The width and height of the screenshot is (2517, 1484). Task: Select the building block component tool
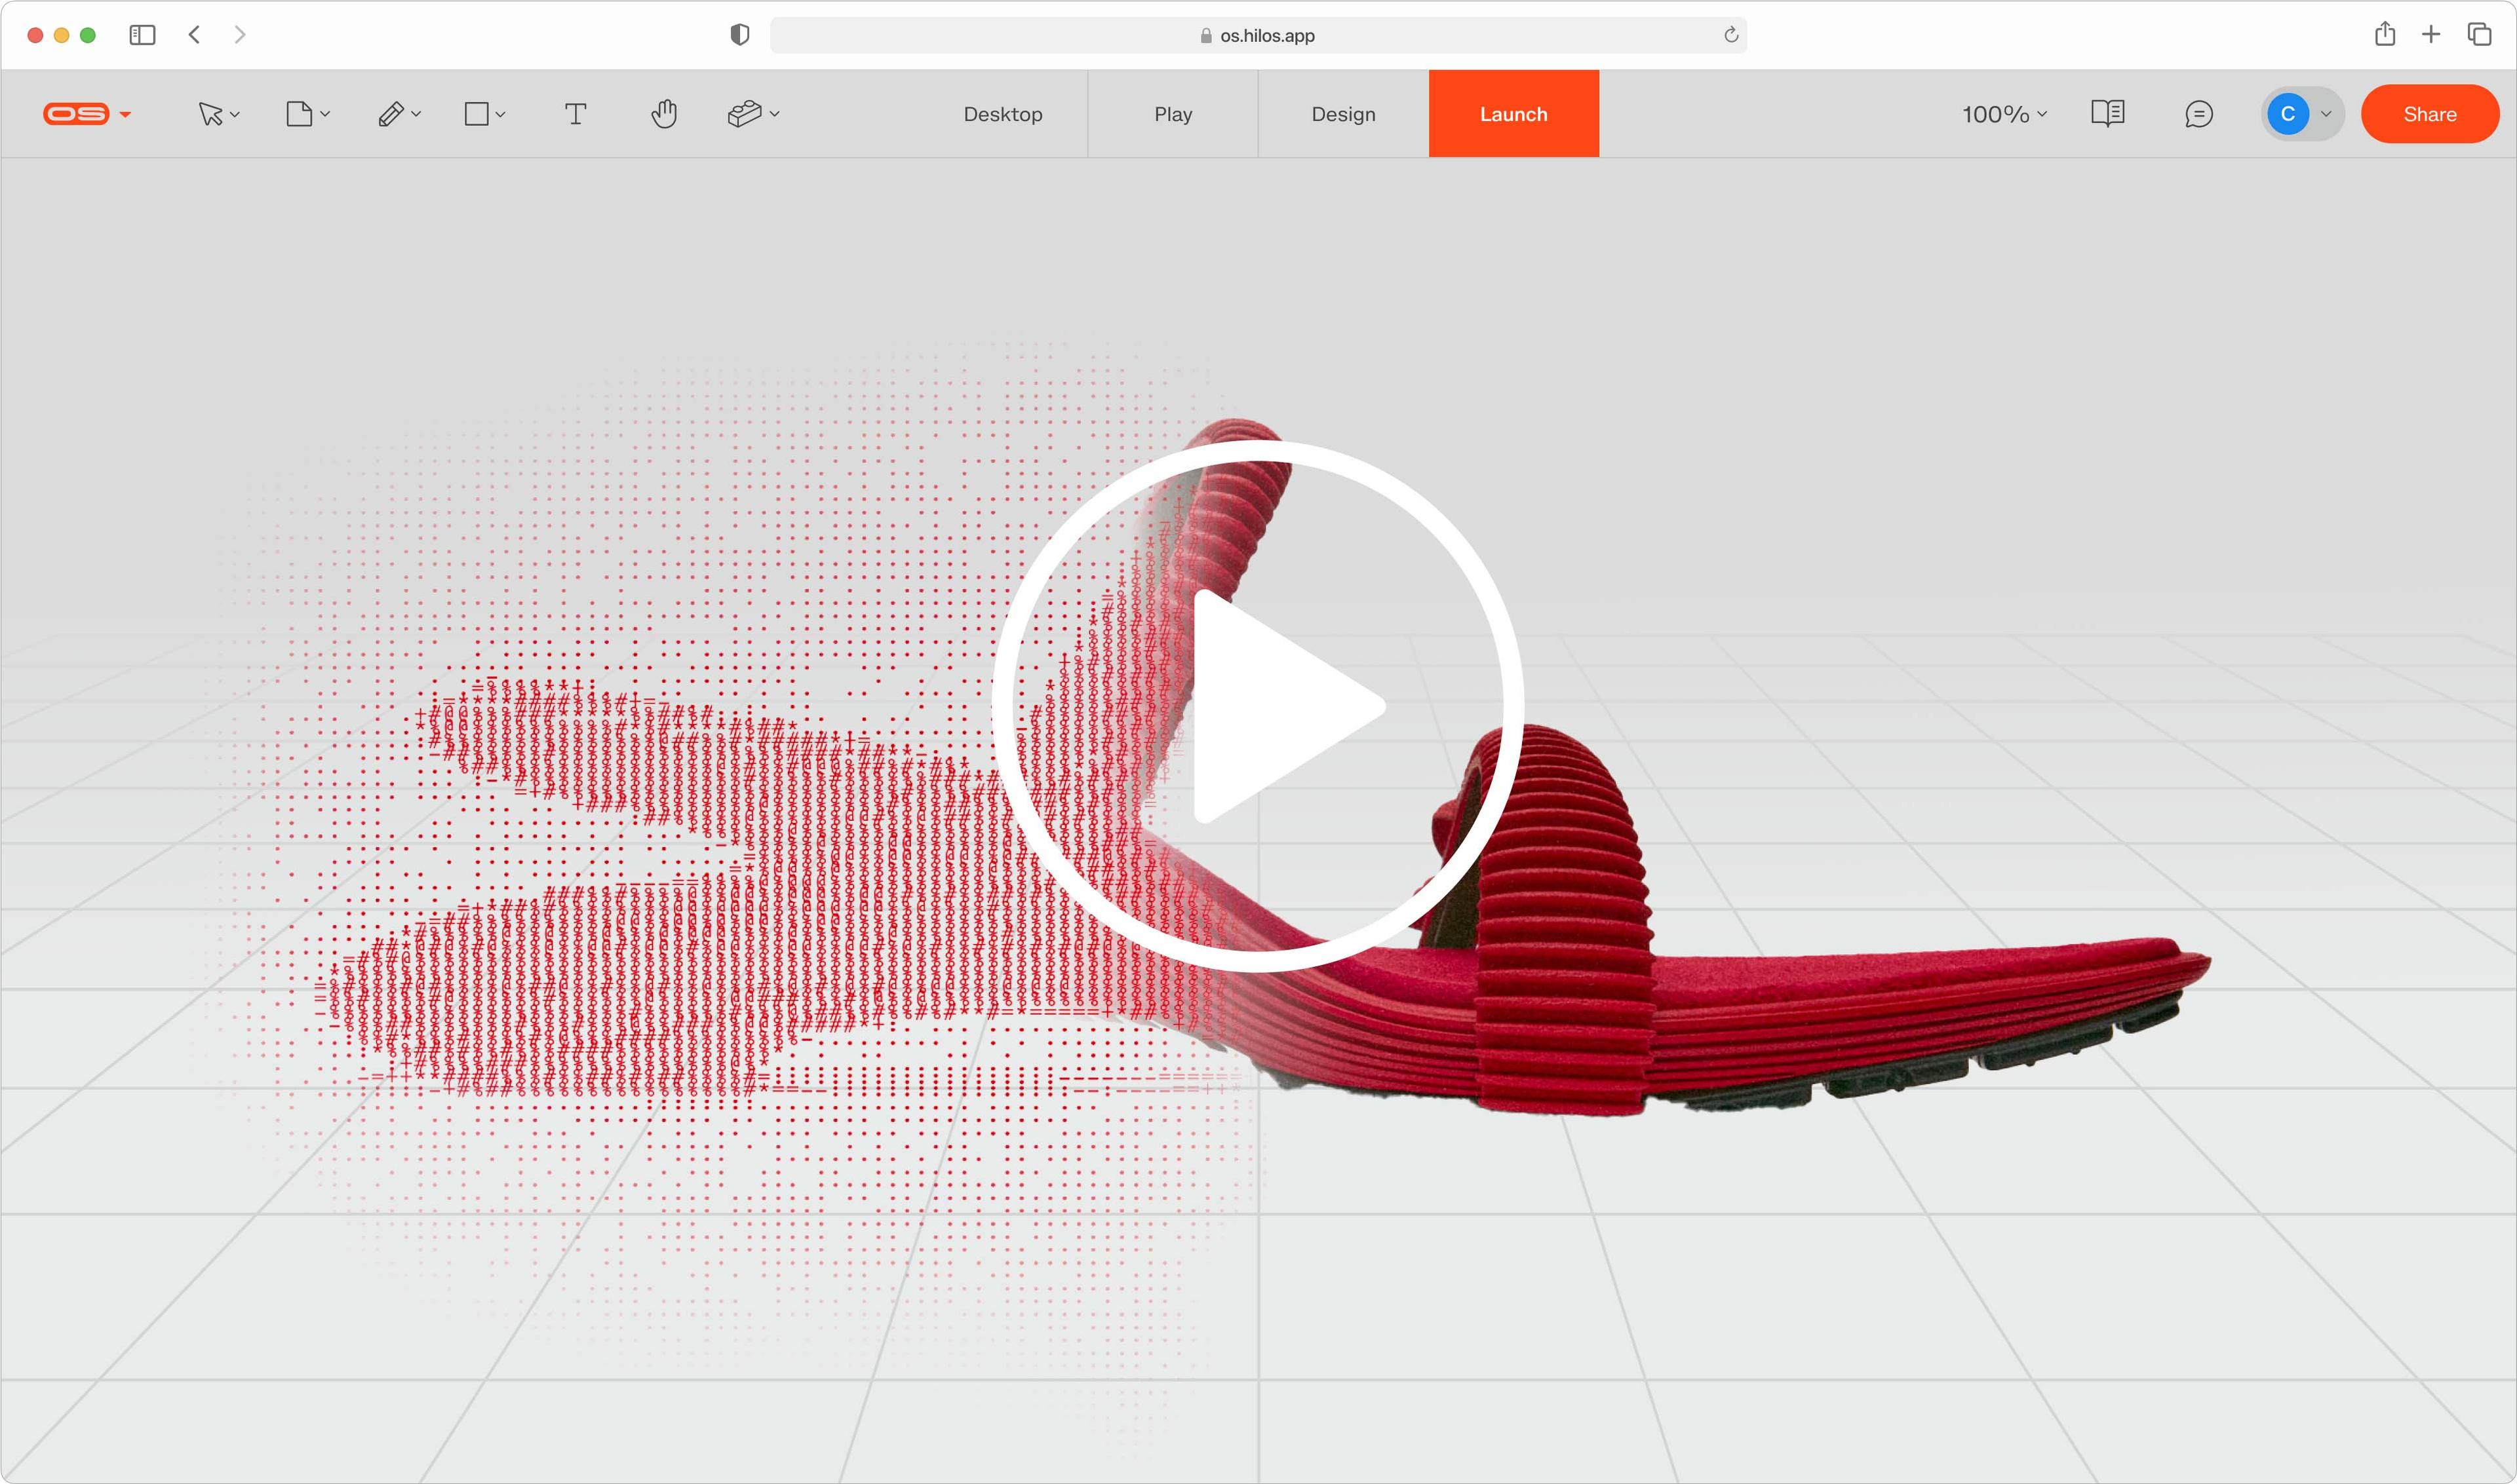[745, 114]
